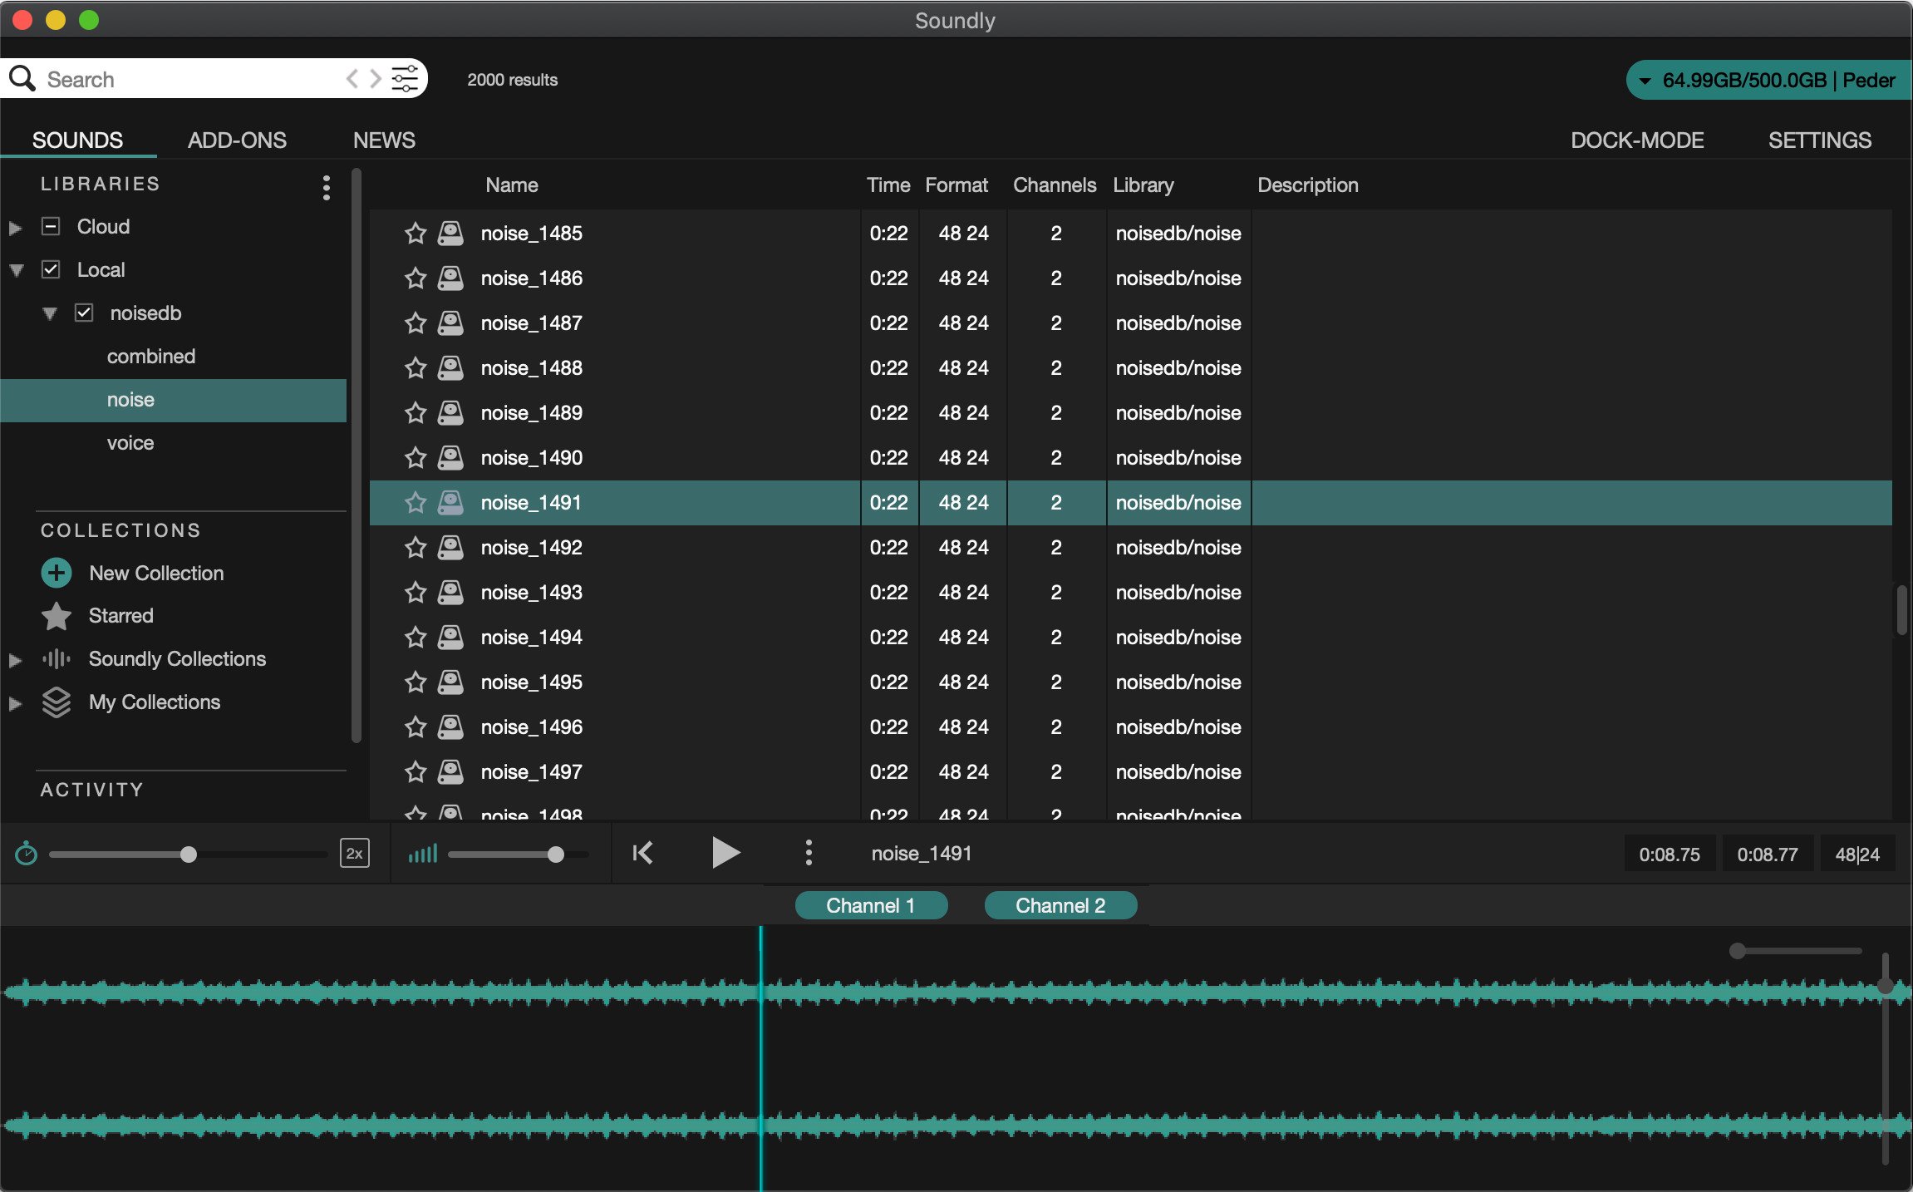This screenshot has width=1913, height=1192.
Task: Click the search magnifier icon
Action: 22,79
